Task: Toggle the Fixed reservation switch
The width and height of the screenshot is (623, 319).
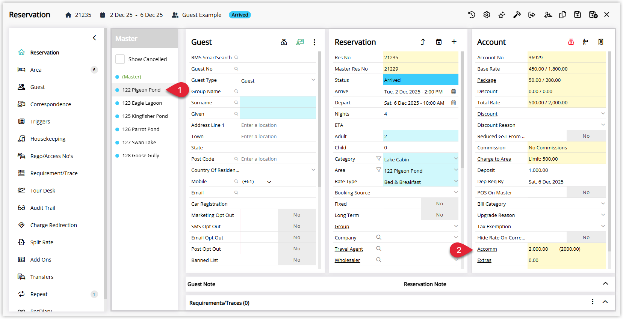Action: (440, 204)
